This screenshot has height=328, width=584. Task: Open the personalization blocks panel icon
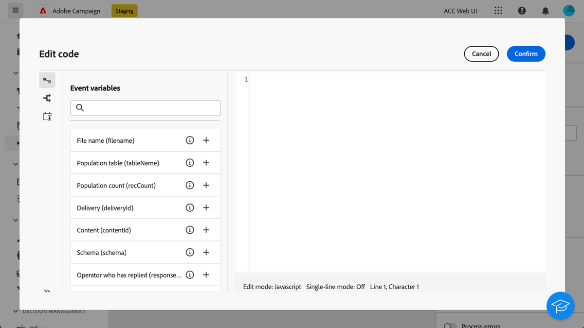(47, 116)
